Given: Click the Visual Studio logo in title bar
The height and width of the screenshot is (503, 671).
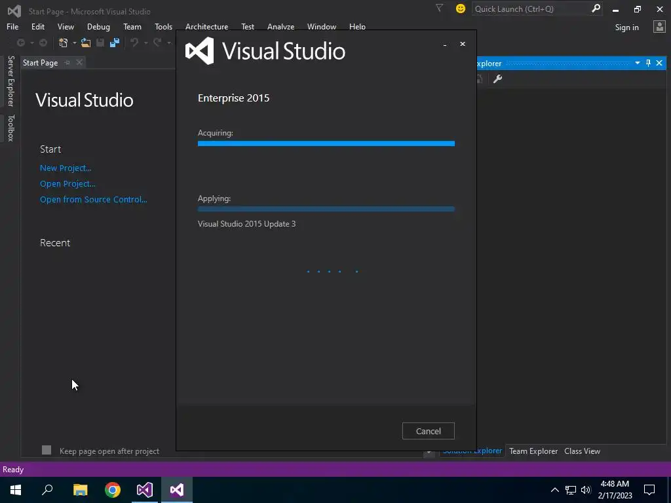Looking at the screenshot, I should point(14,10).
